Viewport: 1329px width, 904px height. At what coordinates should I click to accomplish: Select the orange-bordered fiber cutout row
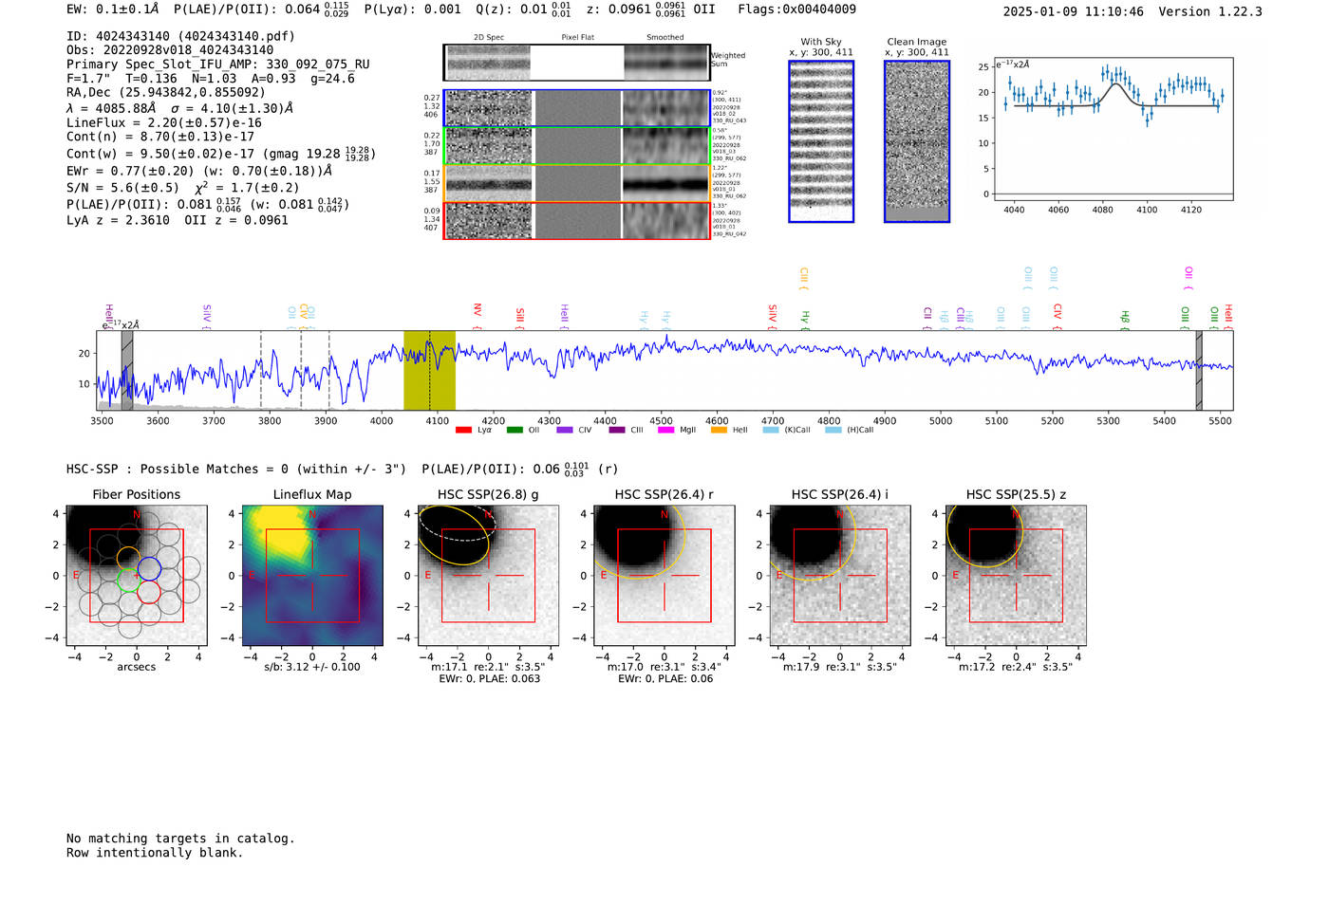tap(577, 183)
